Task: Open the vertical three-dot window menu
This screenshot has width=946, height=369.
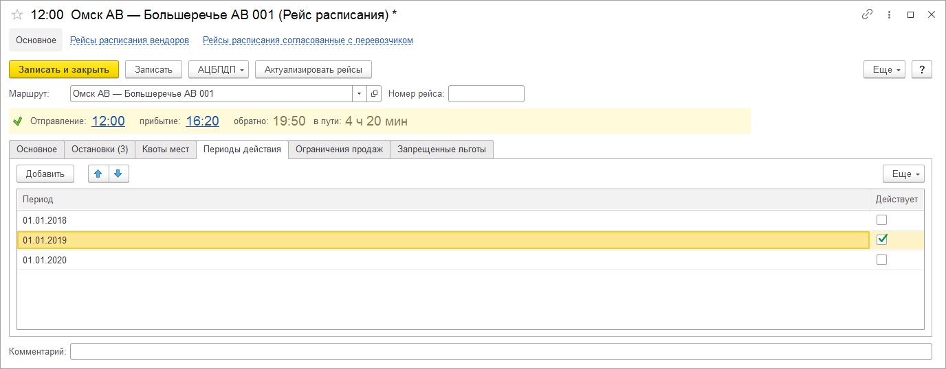Action: (x=889, y=14)
